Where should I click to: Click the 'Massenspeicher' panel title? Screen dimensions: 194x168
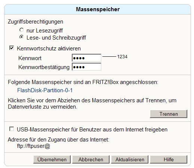click(98, 9)
